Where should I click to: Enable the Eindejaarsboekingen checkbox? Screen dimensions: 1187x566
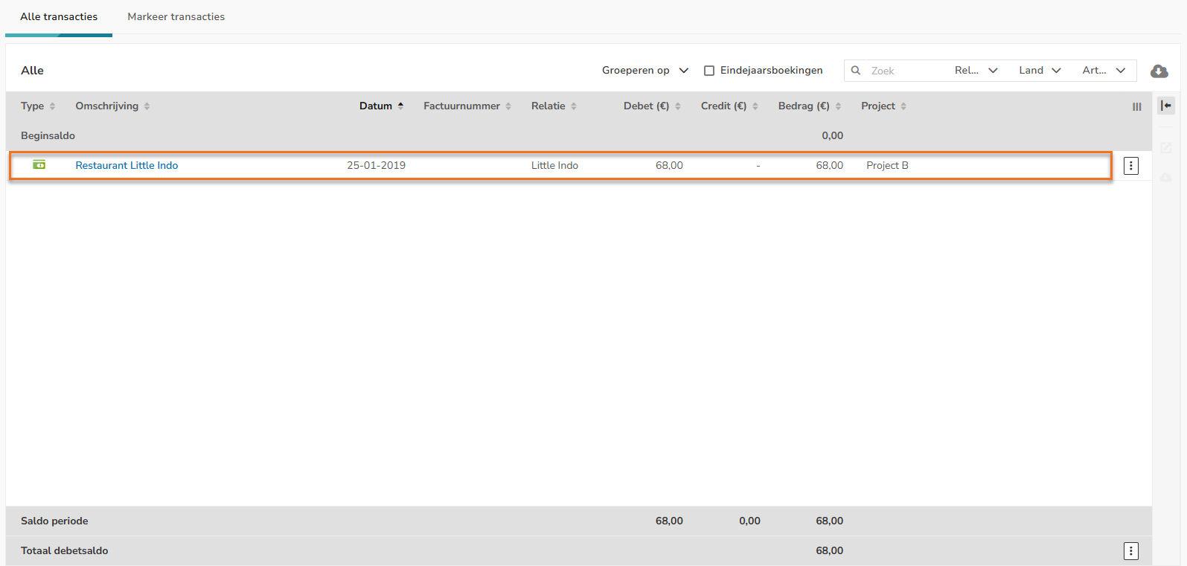coord(709,71)
